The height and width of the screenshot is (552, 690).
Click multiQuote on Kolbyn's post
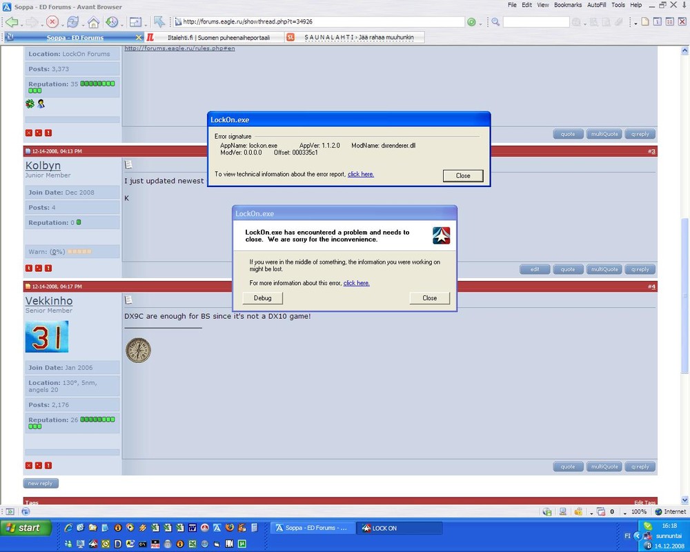point(604,269)
